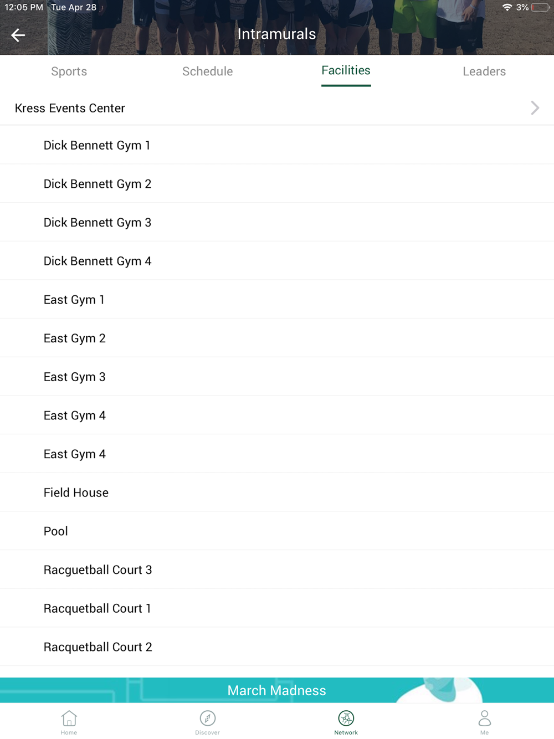Select Dick Bennett Gym 1
Viewport: 554px width, 739px height.
pyautogui.click(x=97, y=145)
